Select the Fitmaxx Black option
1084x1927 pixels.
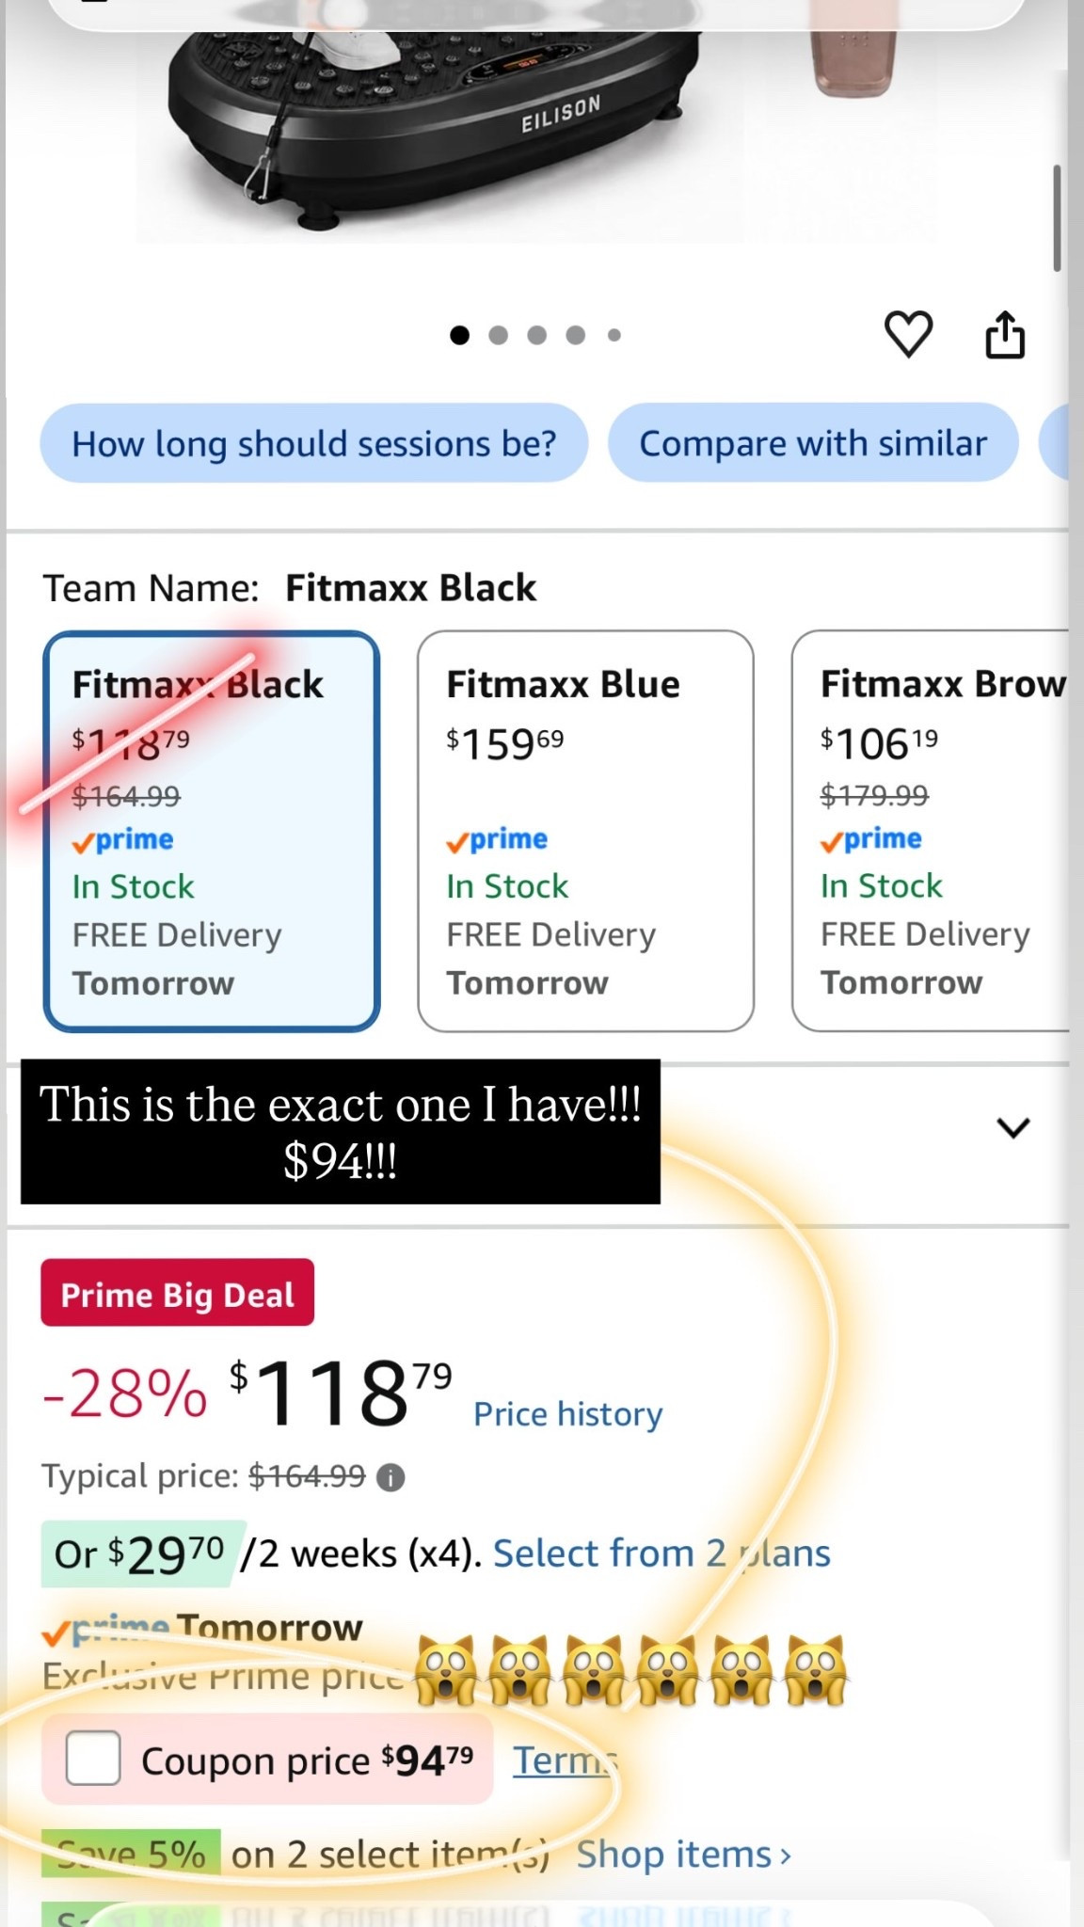(x=212, y=832)
